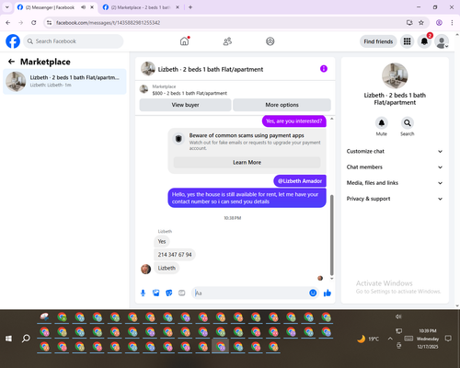Open the weather widget showing 19°C

tap(368, 339)
